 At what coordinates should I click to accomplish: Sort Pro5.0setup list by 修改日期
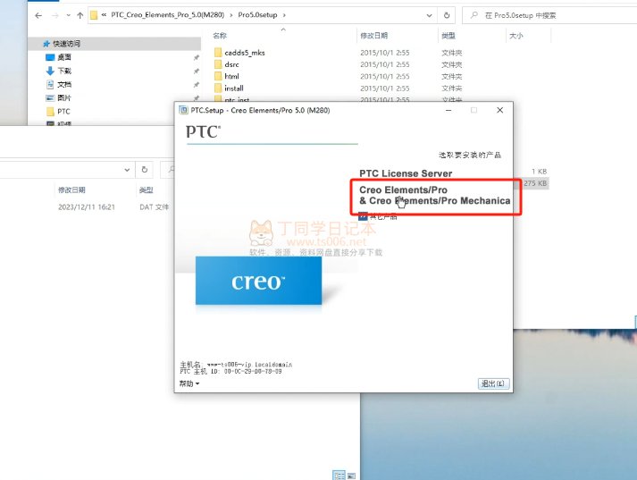[373, 36]
